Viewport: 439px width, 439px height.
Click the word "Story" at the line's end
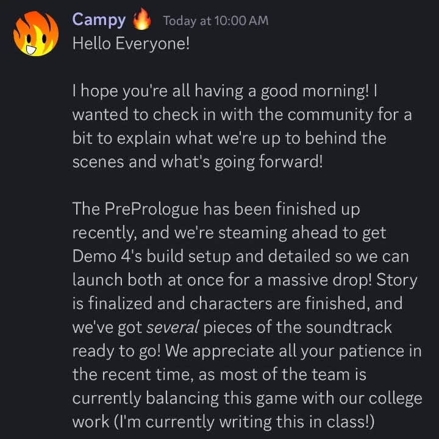coord(397,280)
